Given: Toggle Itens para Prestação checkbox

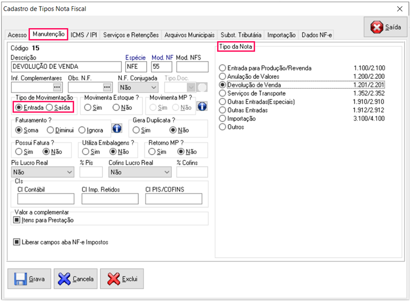Looking at the screenshot, I should [x=17, y=220].
